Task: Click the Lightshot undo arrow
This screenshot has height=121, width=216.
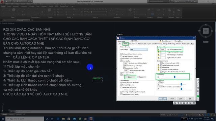Action: tap(198, 99)
